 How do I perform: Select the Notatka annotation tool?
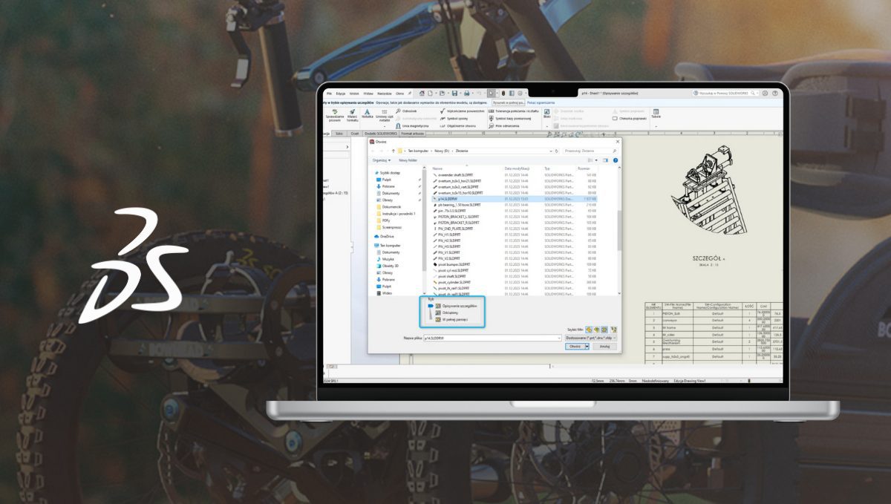pos(368,114)
